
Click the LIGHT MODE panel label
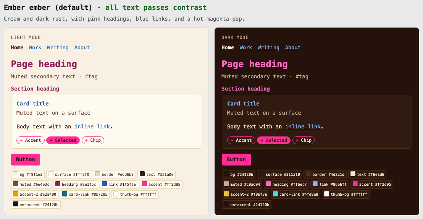tap(26, 37)
